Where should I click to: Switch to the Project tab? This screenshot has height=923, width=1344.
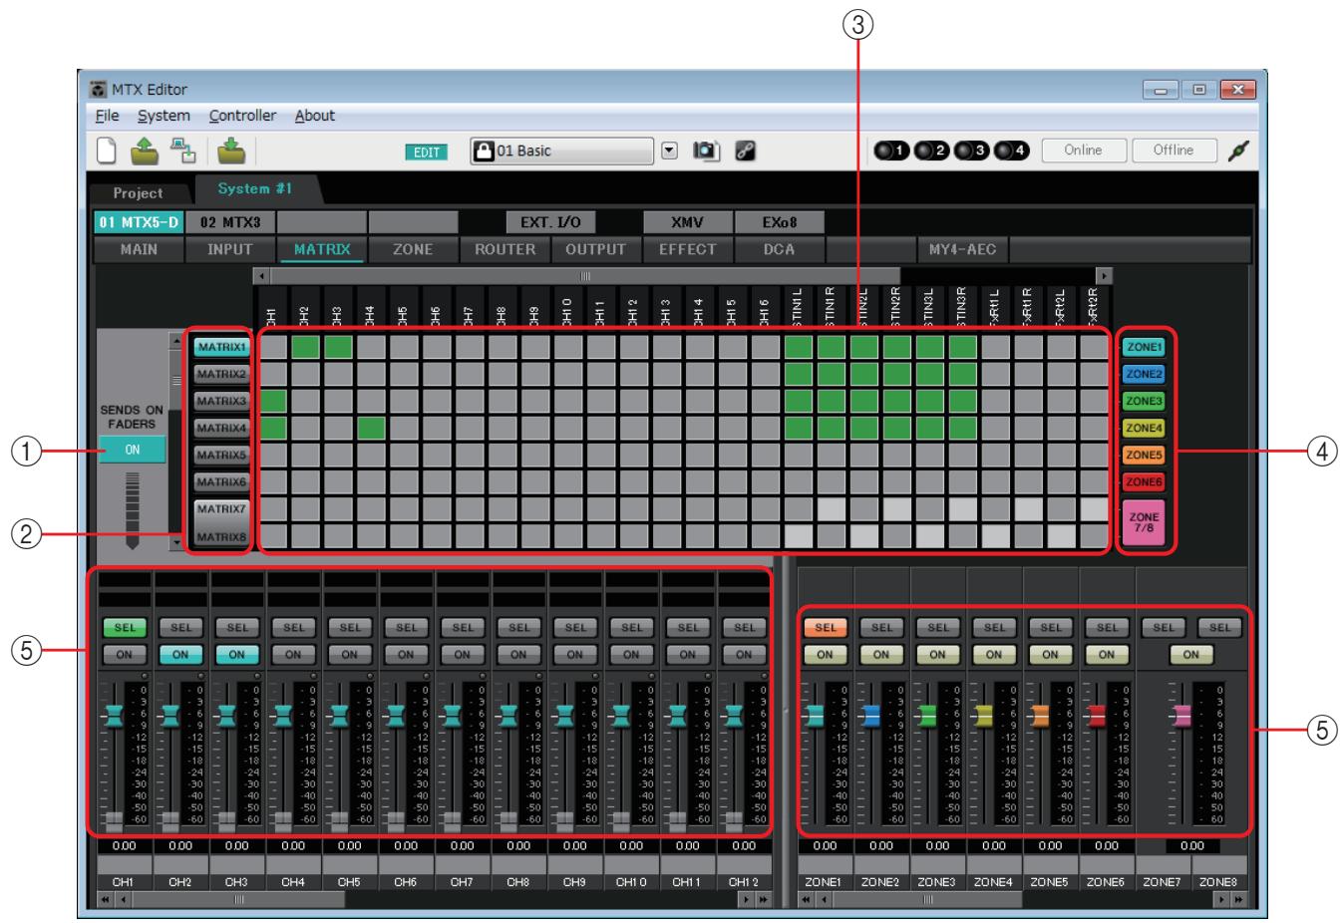[x=137, y=193]
